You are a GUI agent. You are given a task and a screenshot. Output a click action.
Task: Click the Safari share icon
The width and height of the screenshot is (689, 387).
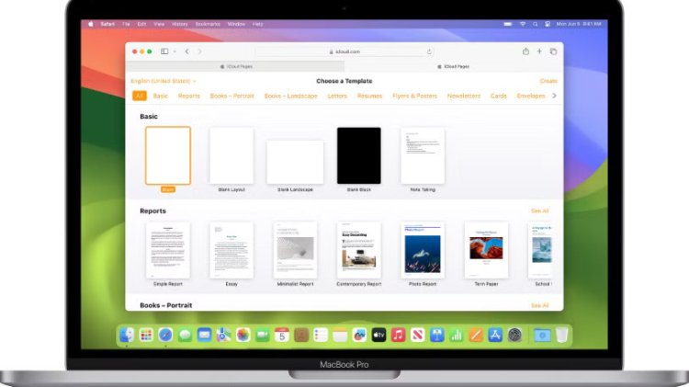525,51
